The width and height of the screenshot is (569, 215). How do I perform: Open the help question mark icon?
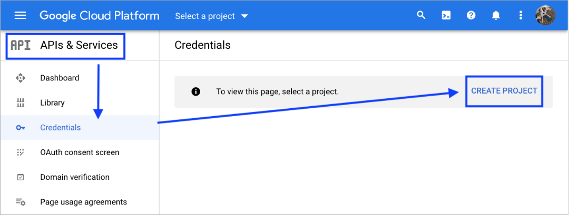coord(471,15)
